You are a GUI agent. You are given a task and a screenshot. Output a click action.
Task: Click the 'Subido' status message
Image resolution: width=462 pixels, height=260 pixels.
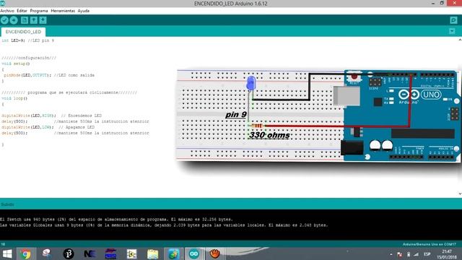pos(7,204)
